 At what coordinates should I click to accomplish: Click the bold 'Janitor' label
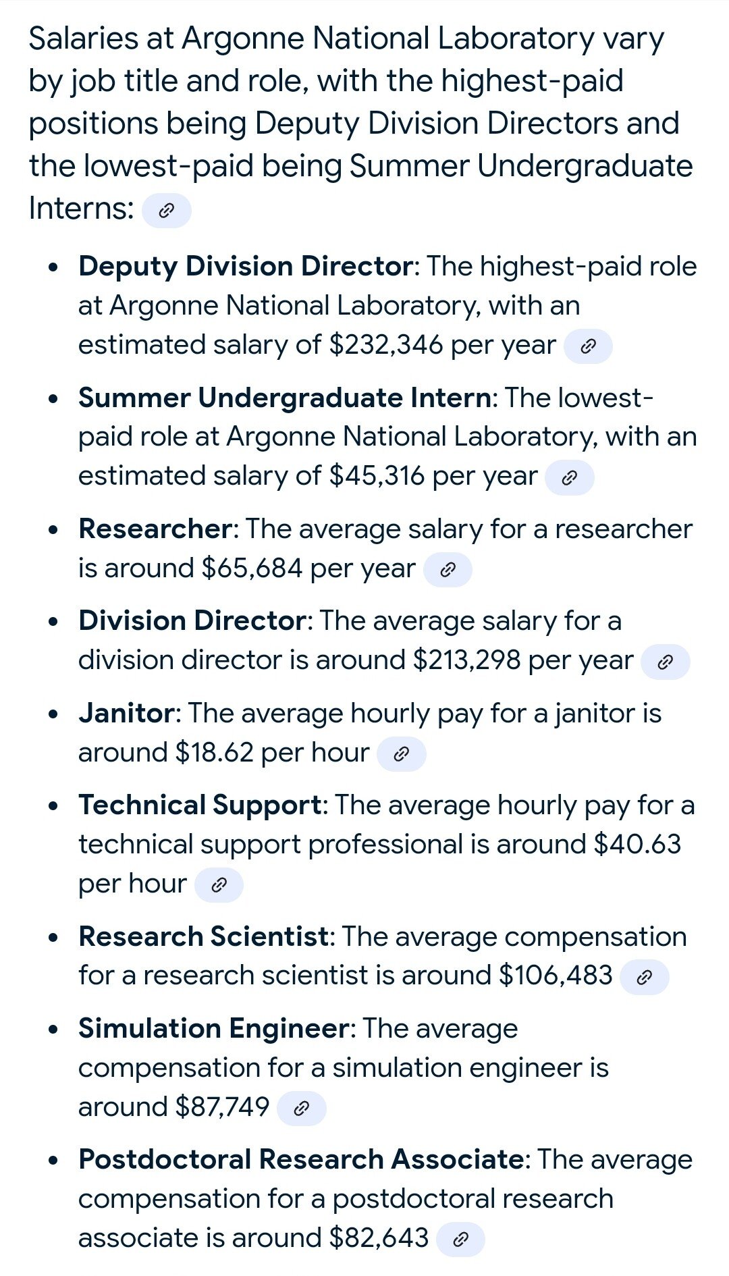(x=126, y=714)
